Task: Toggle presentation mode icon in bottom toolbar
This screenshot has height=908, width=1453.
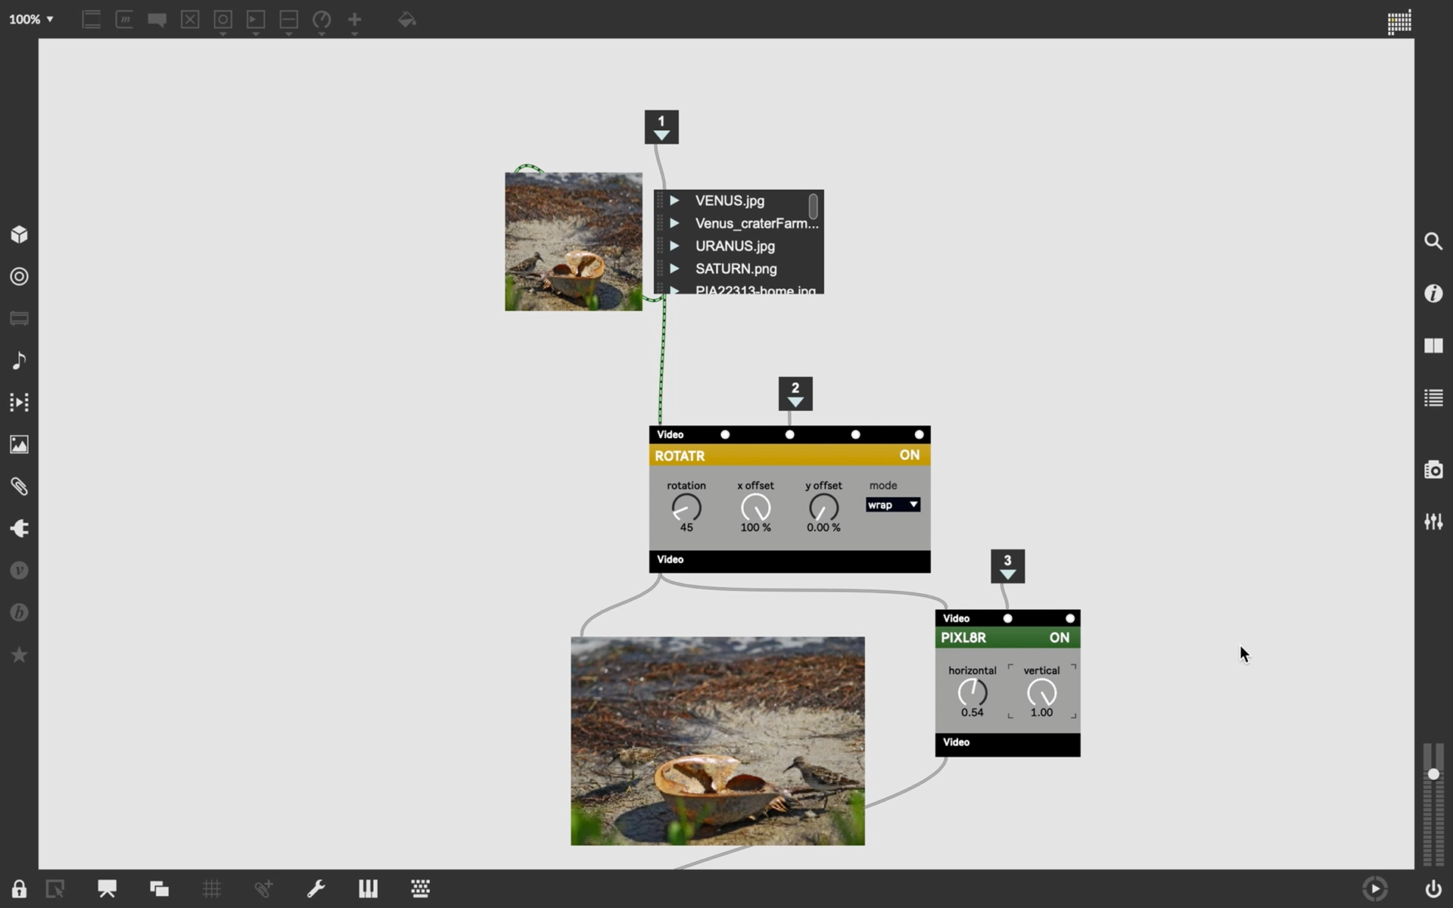Action: pos(107,888)
